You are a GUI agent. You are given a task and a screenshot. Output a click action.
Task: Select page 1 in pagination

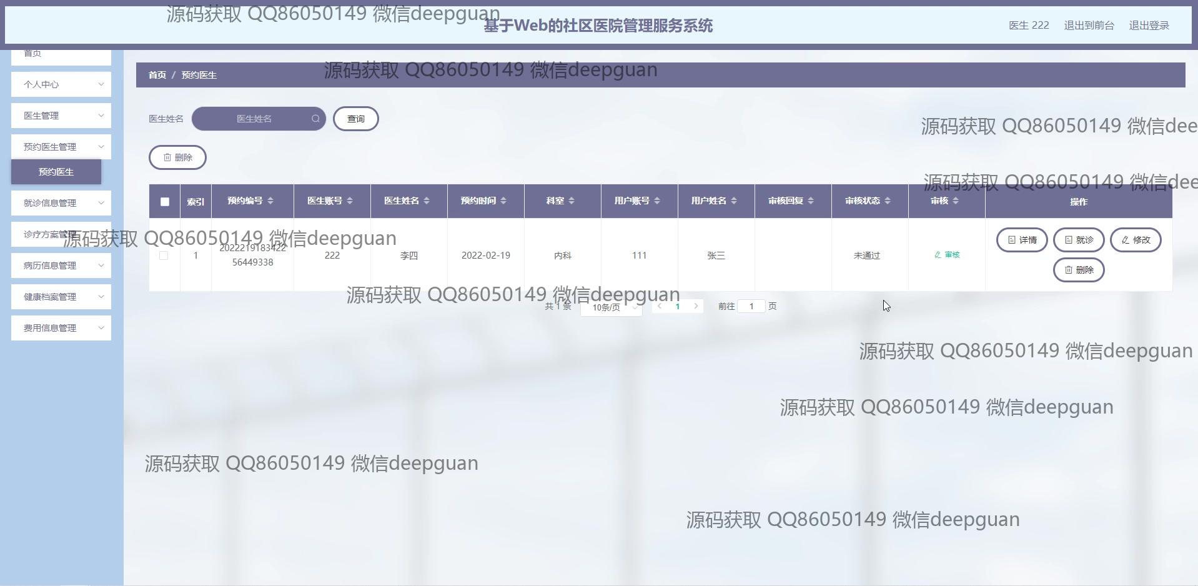(x=678, y=306)
